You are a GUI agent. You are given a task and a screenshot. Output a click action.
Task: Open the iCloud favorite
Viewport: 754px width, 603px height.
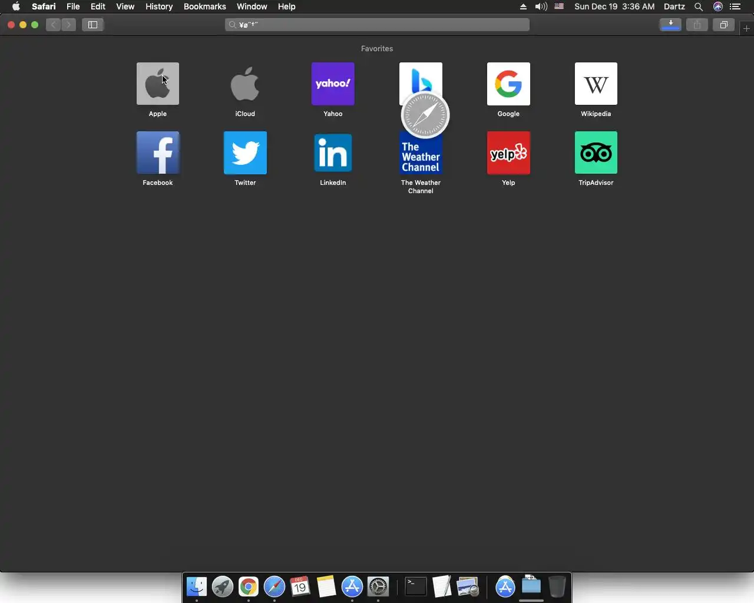(x=245, y=84)
